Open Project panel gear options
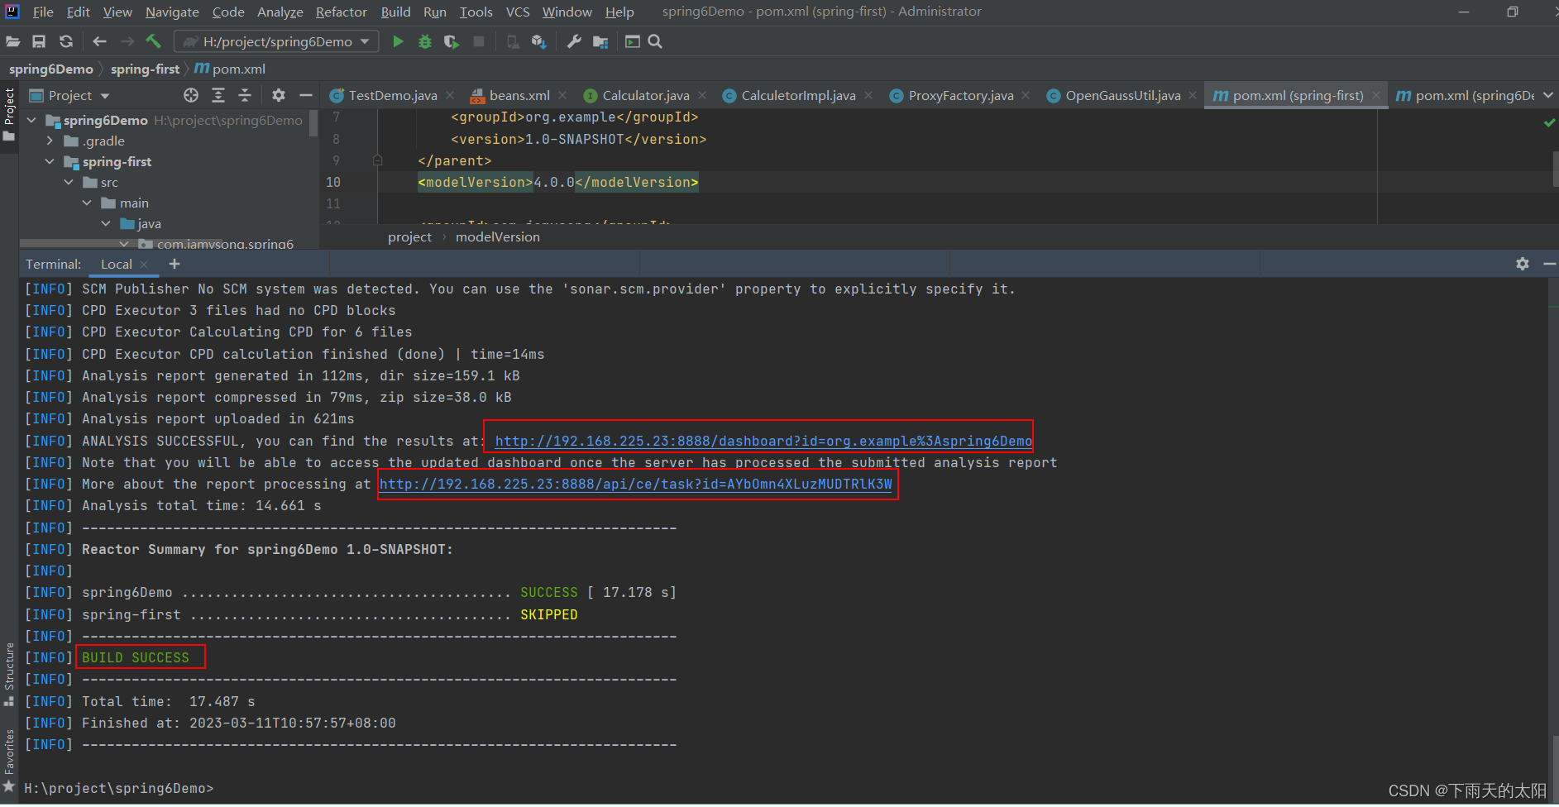The height and width of the screenshot is (807, 1559). [x=279, y=95]
